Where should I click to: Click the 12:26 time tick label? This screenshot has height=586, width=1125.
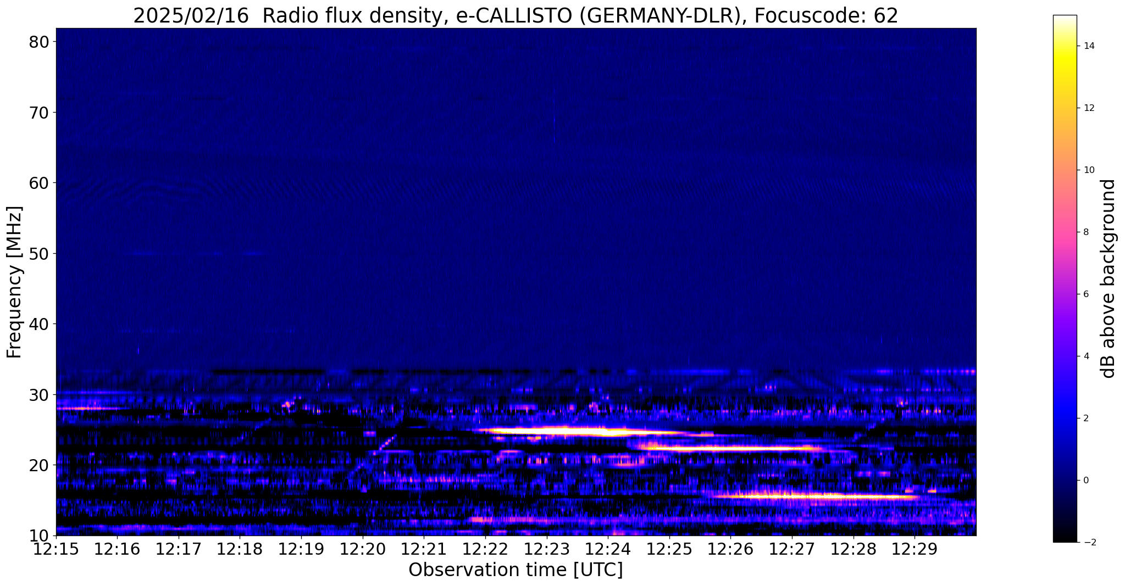(730, 549)
